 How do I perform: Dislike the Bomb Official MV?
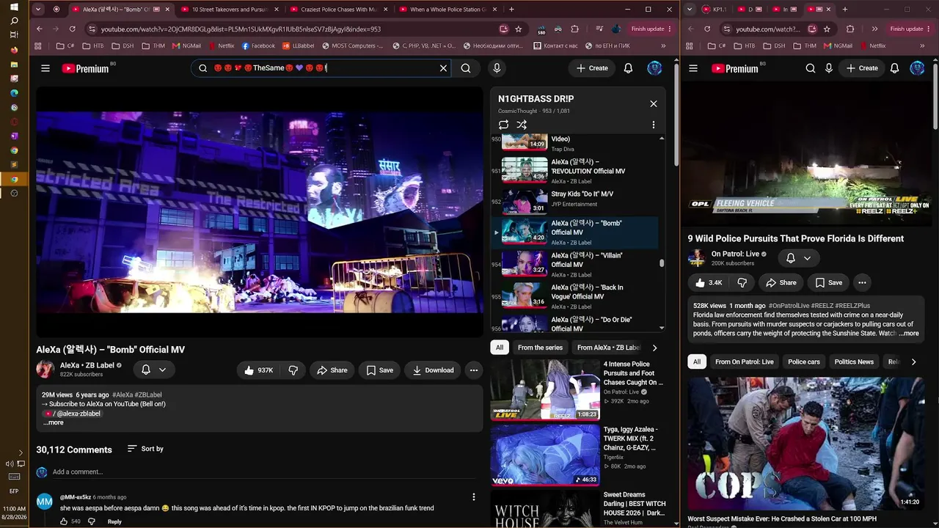pos(293,370)
